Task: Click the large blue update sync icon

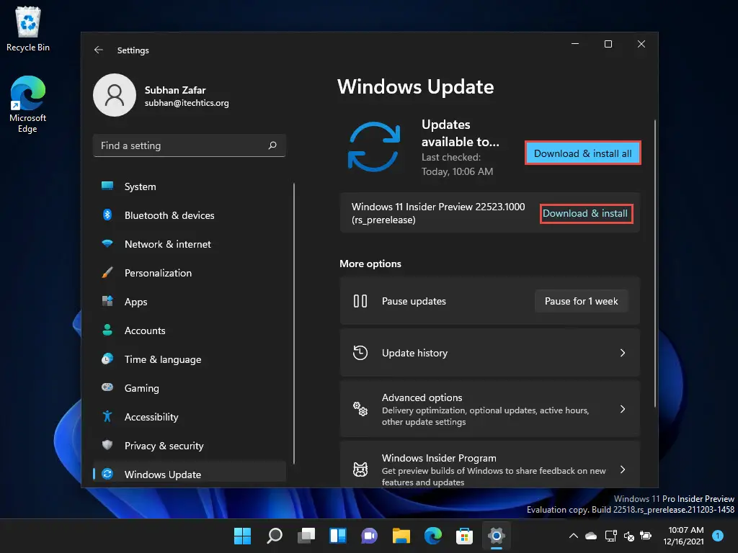Action: [x=374, y=147]
